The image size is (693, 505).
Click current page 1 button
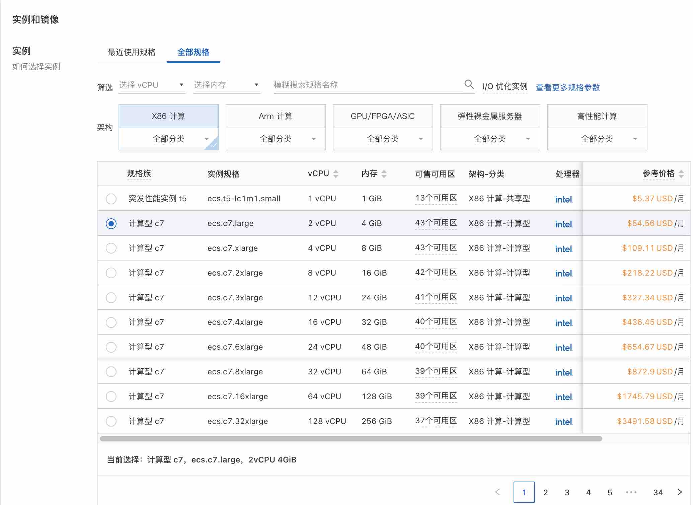524,492
